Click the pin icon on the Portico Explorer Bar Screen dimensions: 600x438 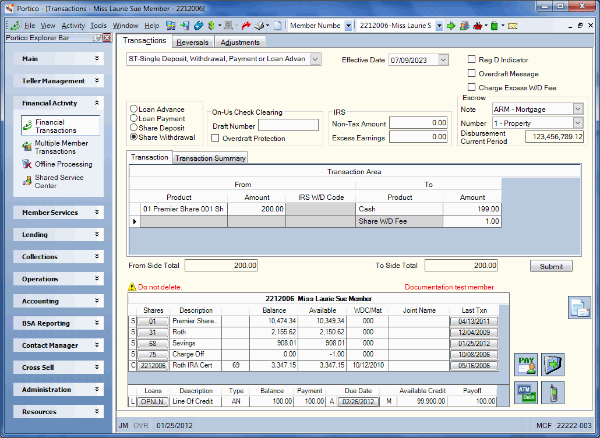pyautogui.click(x=98, y=38)
